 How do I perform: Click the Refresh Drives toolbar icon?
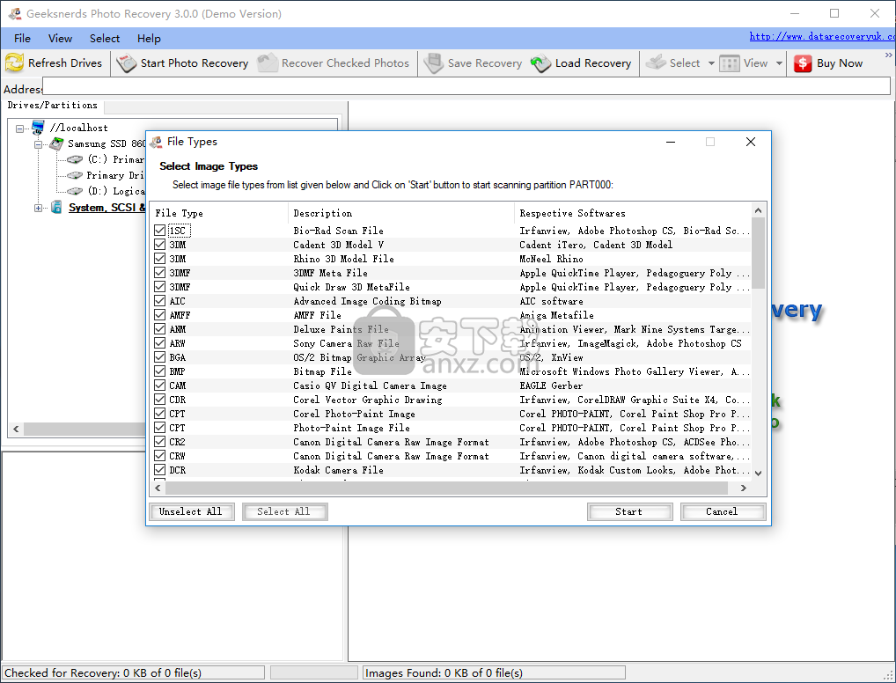pyautogui.click(x=14, y=62)
